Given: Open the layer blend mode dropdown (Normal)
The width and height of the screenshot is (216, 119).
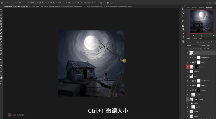Looking at the screenshot, I should 193,45.
